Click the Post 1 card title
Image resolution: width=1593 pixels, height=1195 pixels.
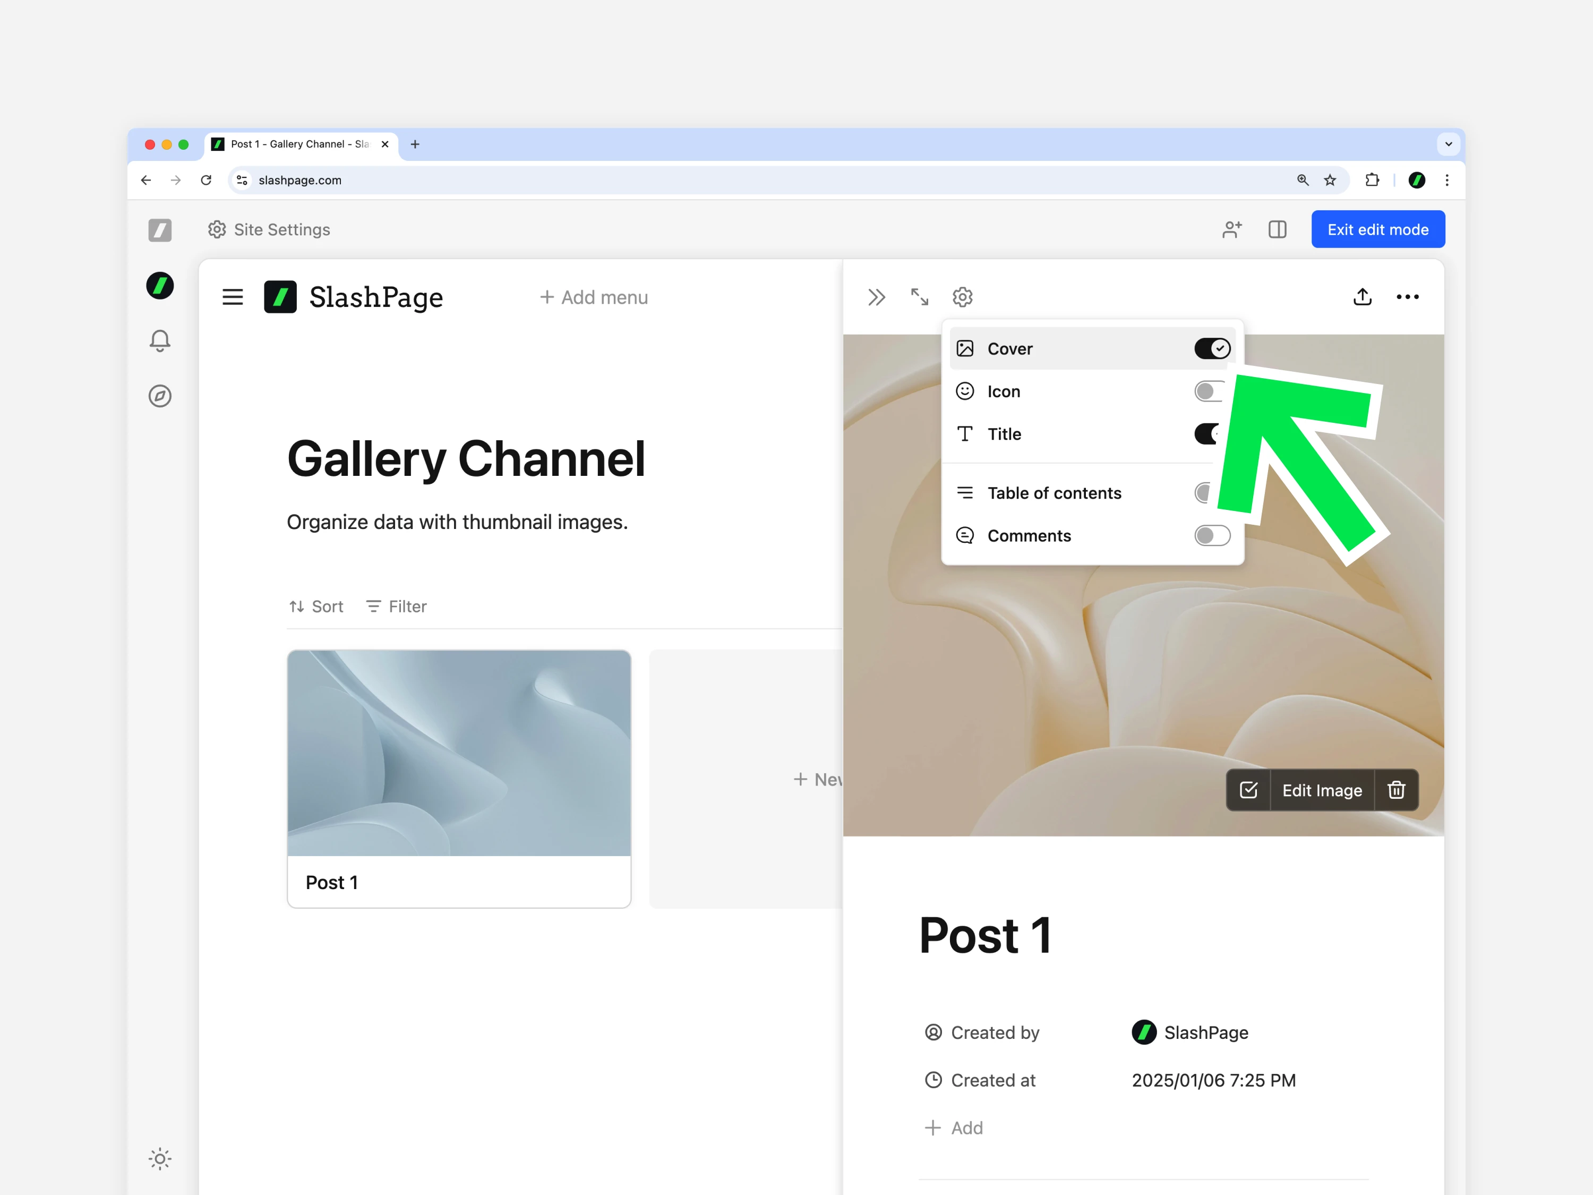331,882
